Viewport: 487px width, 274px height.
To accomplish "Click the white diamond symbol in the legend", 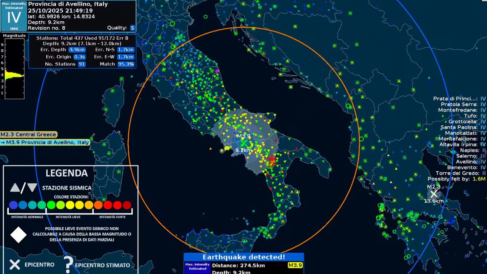I will click(18, 234).
